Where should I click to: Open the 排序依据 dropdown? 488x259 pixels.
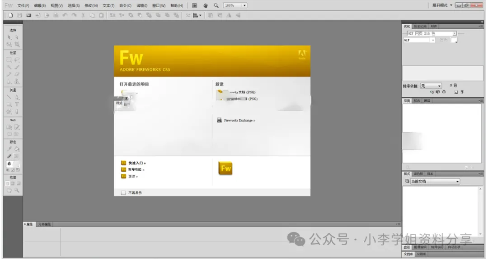[x=431, y=86]
